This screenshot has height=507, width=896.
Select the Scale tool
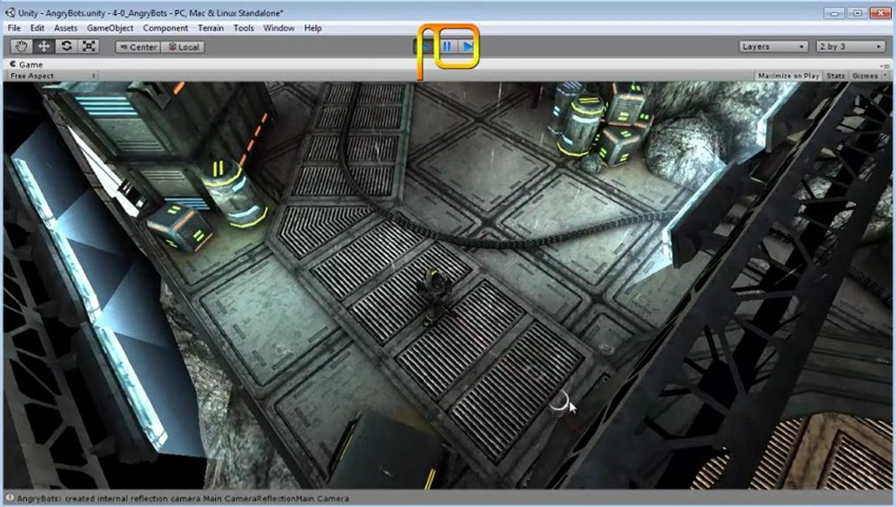point(89,46)
